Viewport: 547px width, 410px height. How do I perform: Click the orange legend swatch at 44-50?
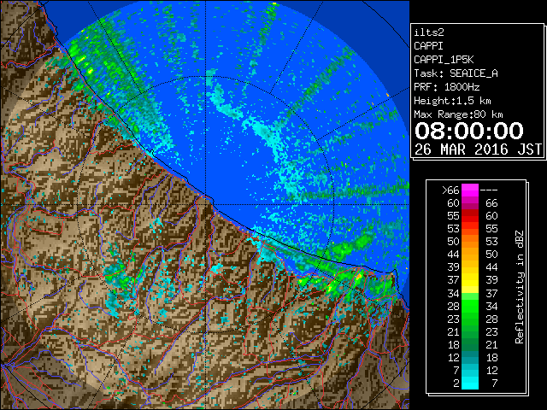pyautogui.click(x=470, y=255)
